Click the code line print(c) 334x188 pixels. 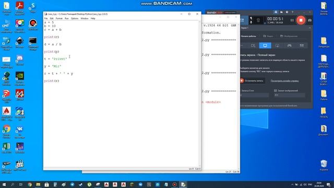click(x=52, y=37)
